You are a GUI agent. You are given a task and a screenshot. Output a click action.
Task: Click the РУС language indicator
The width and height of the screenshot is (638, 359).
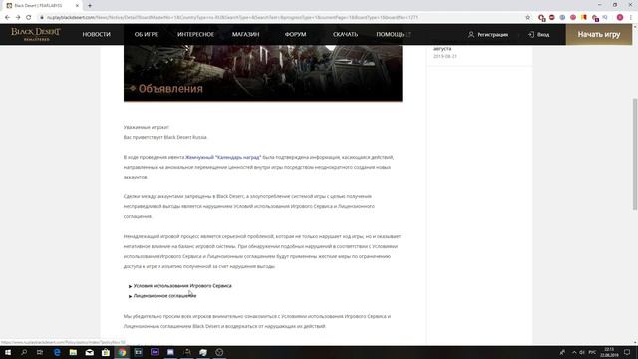[x=592, y=352]
